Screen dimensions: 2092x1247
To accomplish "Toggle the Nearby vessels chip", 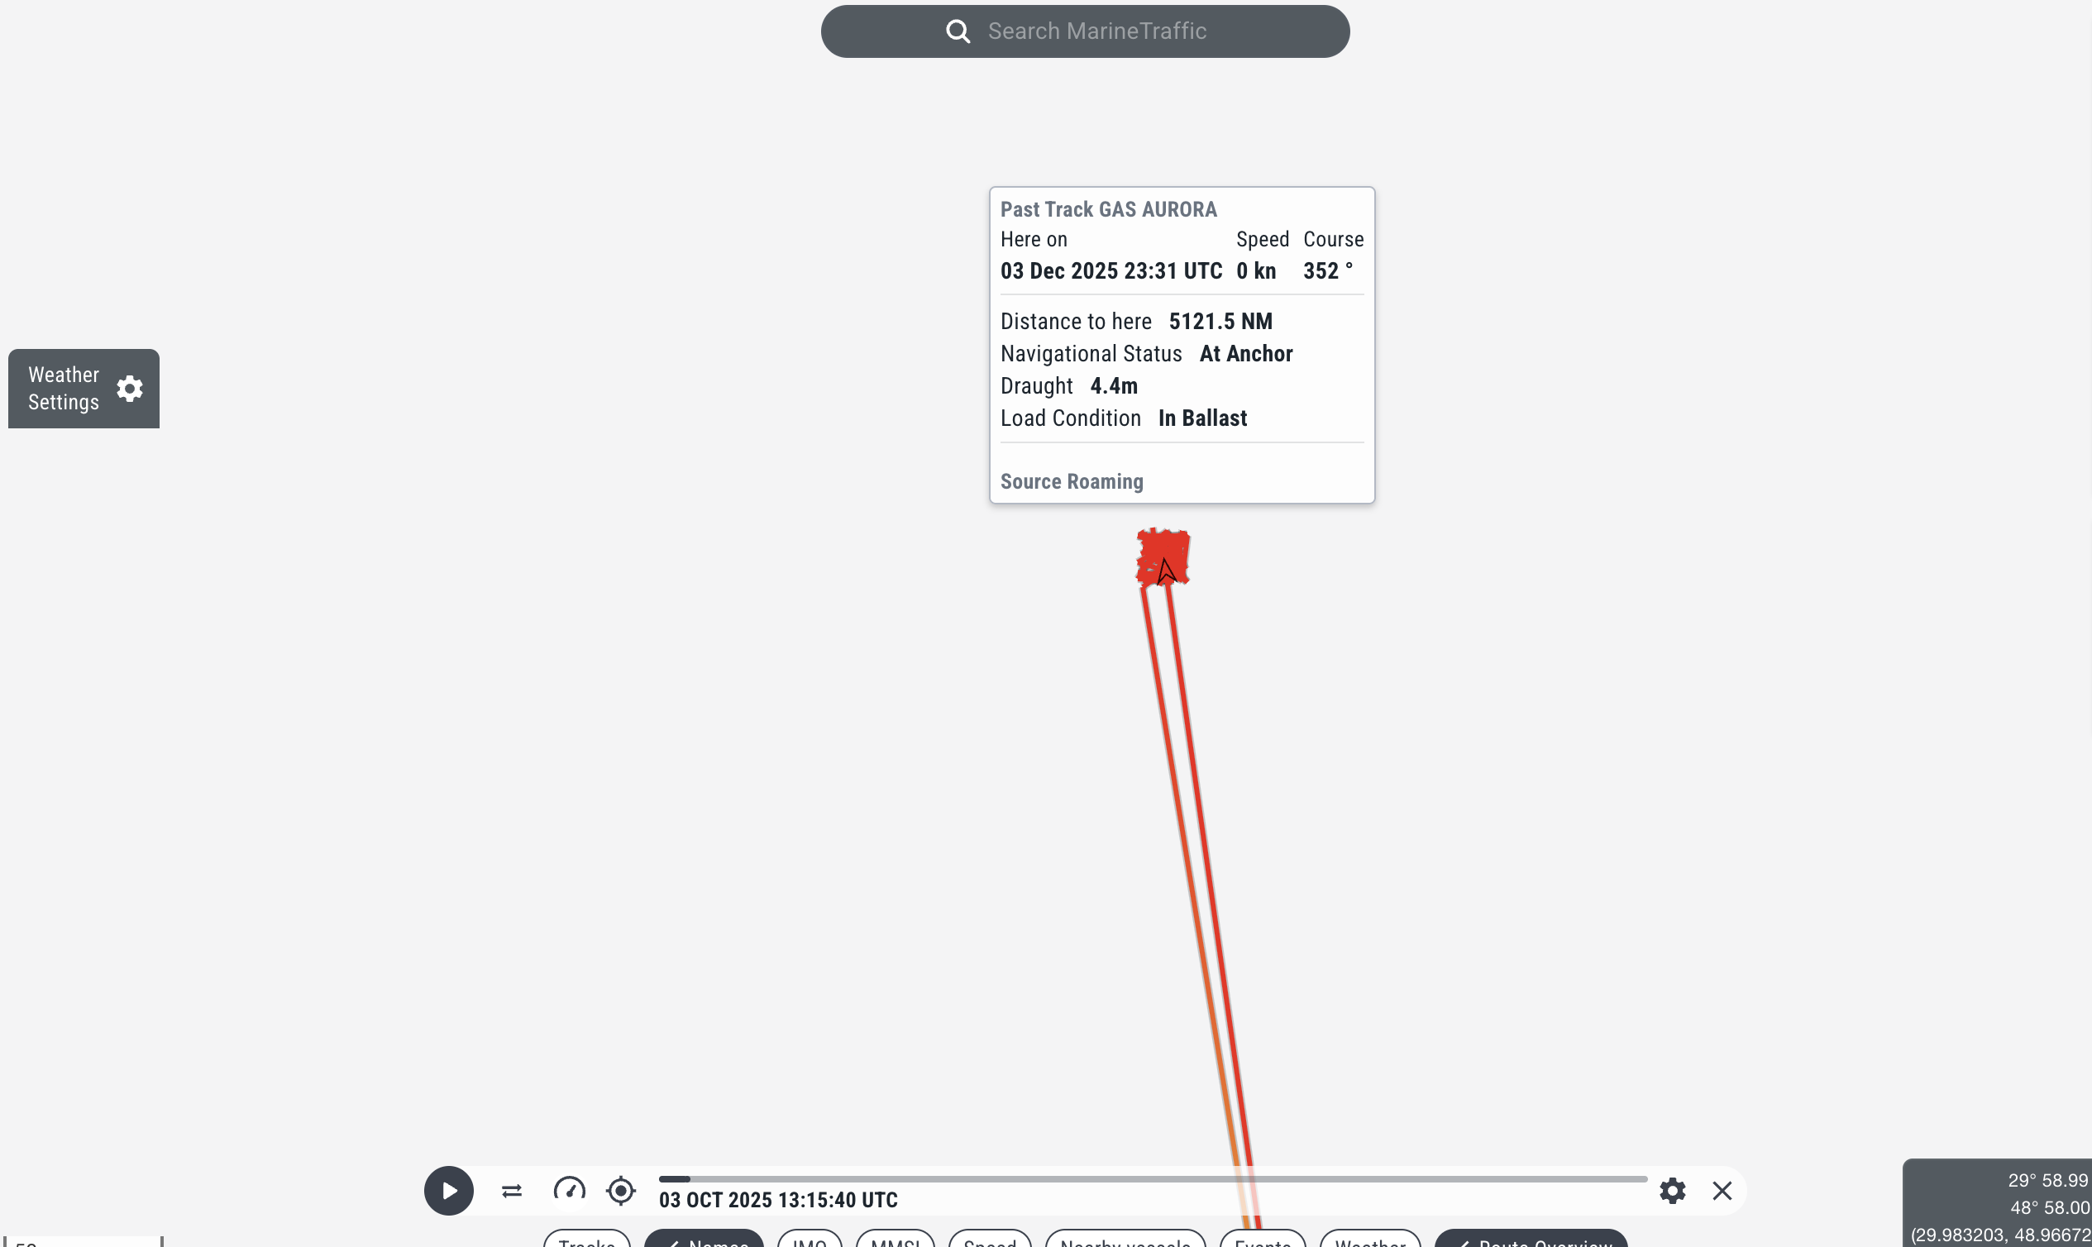I will 1125,1241.
